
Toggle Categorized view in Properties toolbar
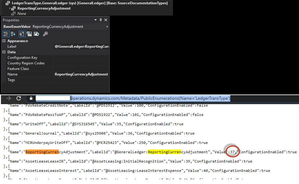pyautogui.click(x=6, y=34)
